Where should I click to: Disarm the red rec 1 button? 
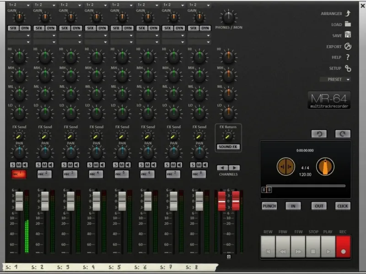(19, 174)
